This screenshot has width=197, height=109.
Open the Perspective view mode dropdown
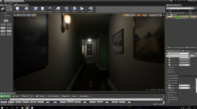pyautogui.click(x=21, y=15)
